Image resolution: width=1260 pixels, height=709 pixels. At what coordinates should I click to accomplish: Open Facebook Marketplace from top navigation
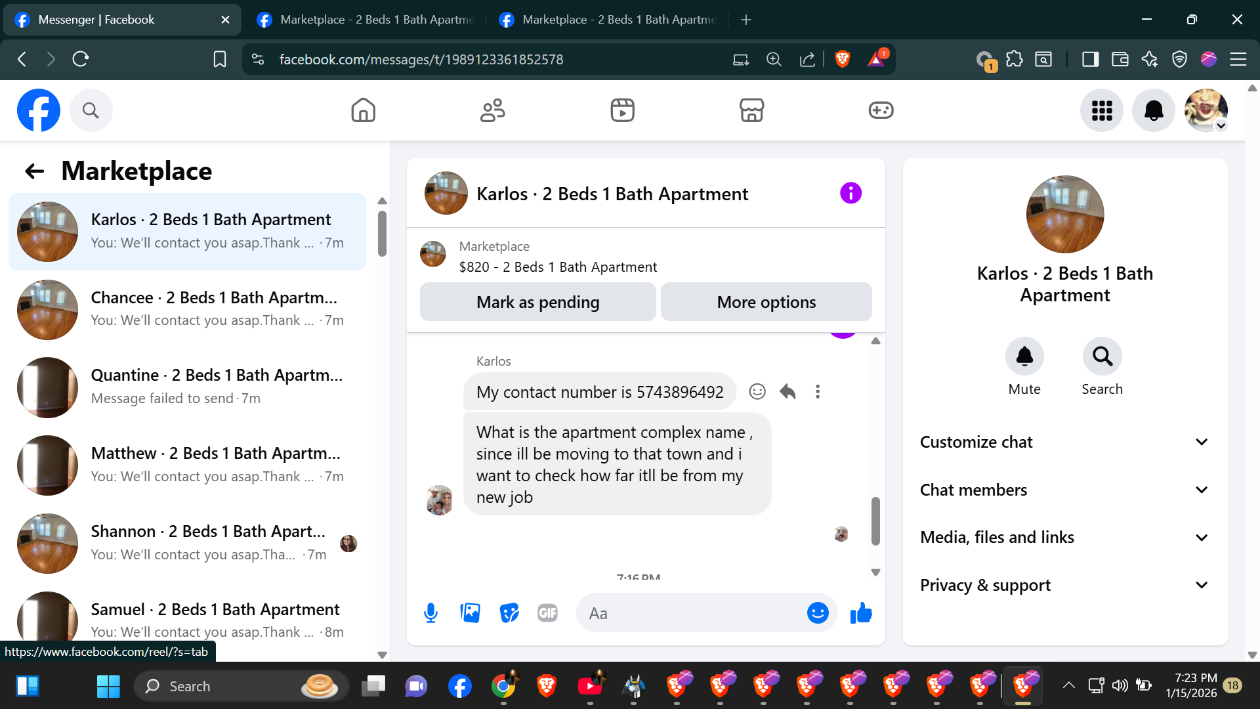click(x=751, y=110)
